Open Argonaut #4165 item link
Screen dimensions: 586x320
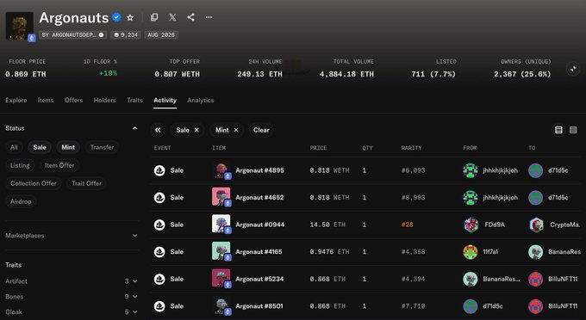[259, 252]
